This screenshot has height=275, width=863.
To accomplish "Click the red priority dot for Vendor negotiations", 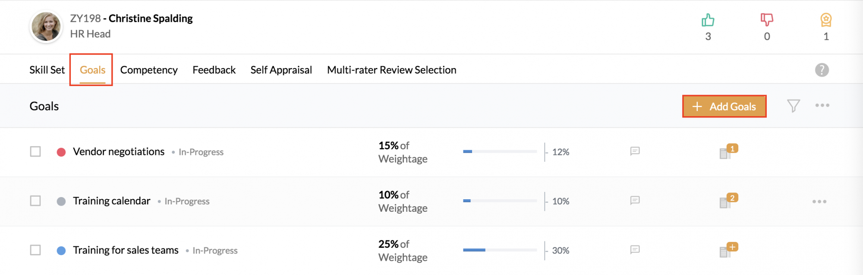I will click(x=61, y=152).
